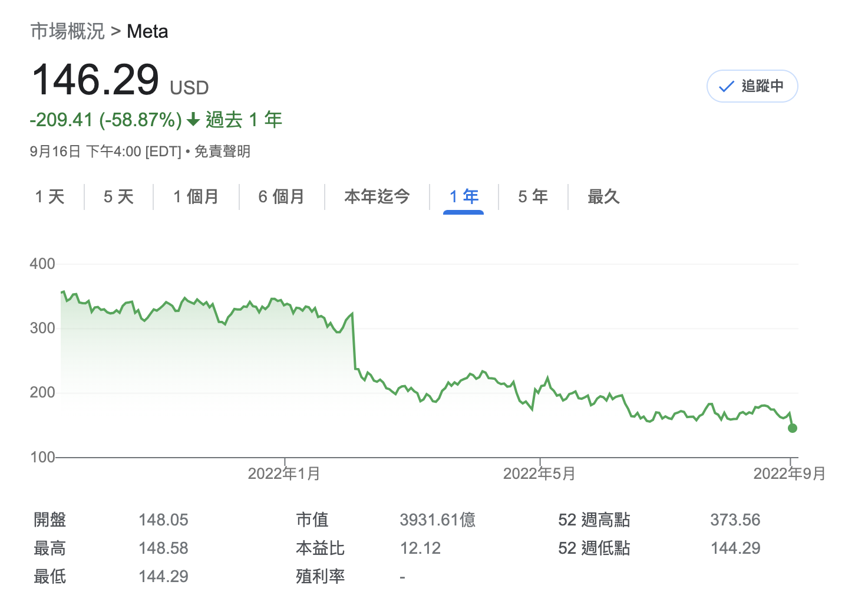
Task: Click the 9月16日 下午4:00 [EDT] timestamp
Action: [x=105, y=152]
